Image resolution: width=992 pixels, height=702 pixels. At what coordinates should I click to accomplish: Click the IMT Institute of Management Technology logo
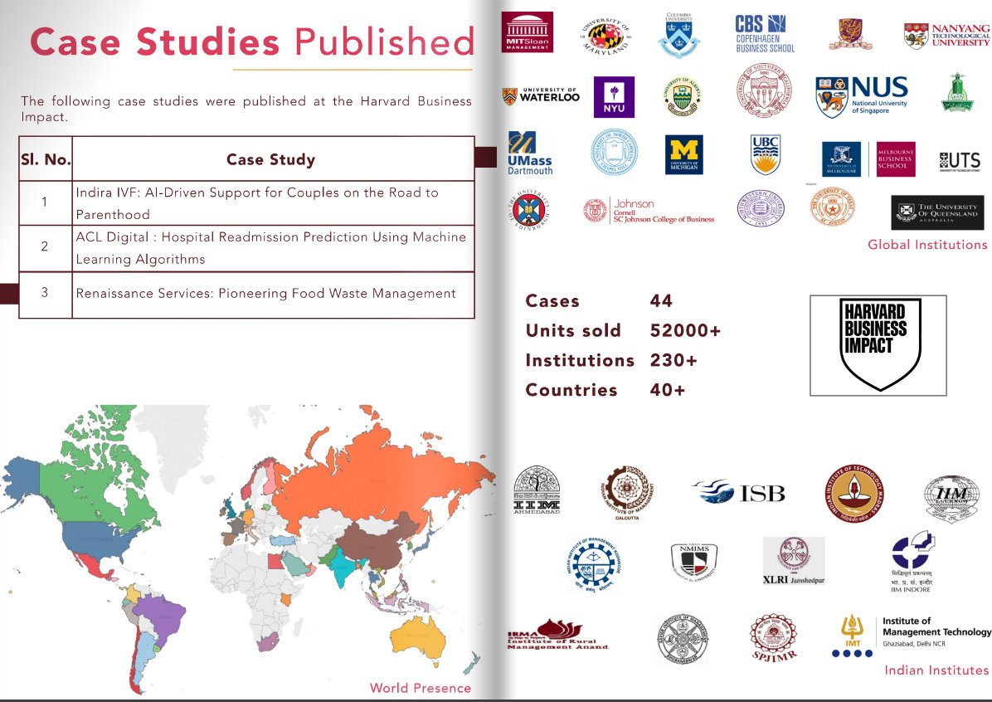911,636
